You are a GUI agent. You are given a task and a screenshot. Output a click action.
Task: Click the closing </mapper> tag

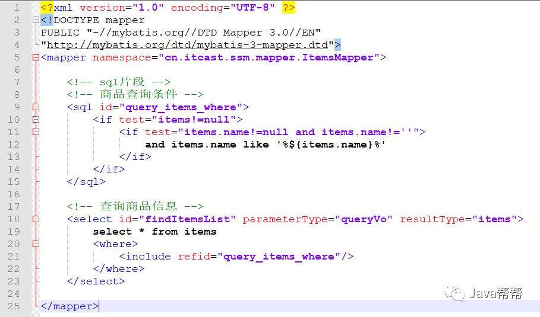70,306
